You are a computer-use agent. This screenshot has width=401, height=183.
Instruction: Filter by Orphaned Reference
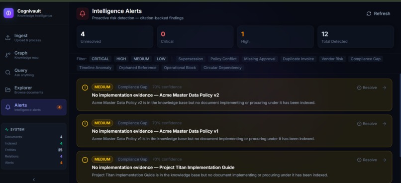pyautogui.click(x=138, y=68)
